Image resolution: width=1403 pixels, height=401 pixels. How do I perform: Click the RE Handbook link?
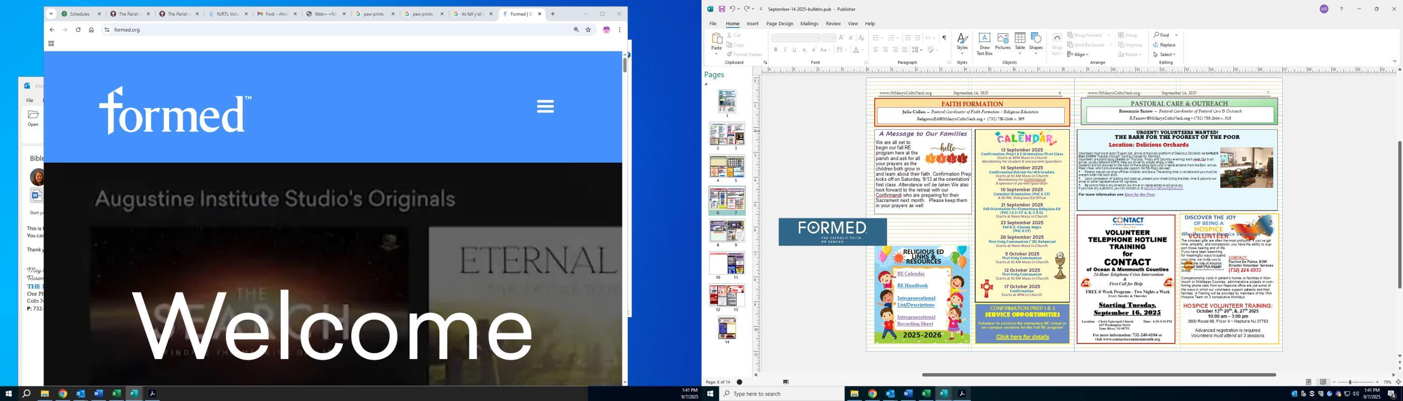912,286
